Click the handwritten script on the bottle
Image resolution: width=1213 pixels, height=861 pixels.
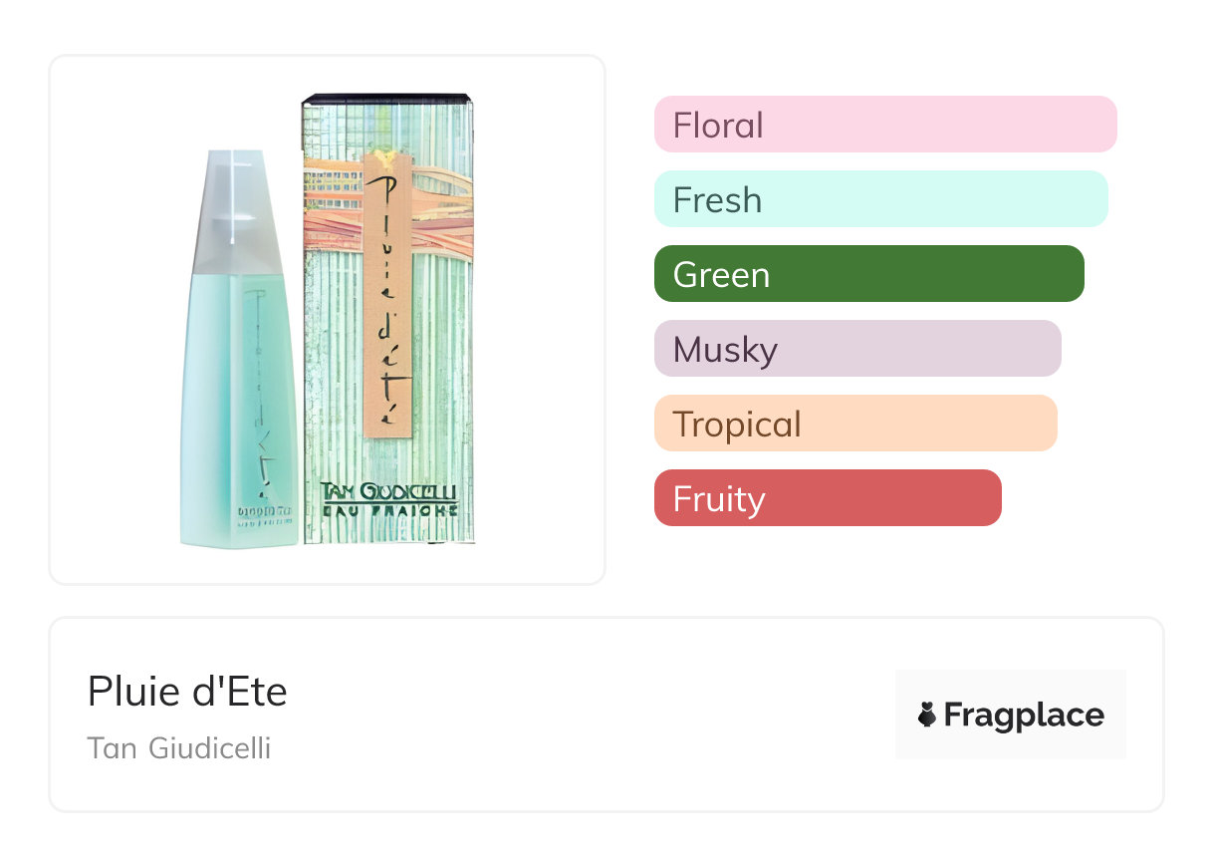(x=257, y=399)
